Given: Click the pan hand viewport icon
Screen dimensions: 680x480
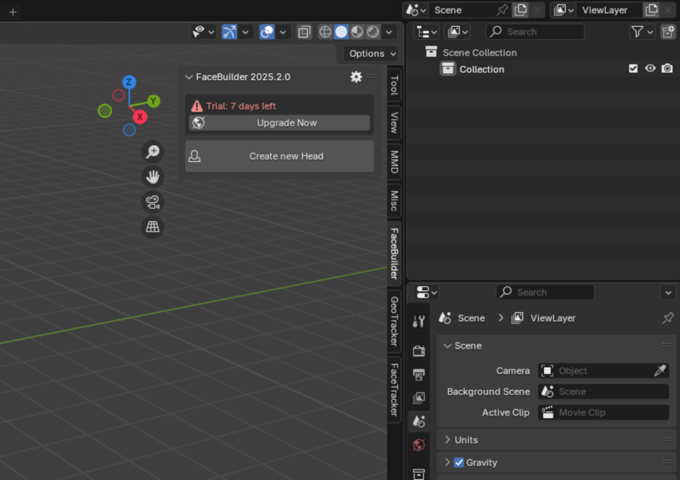Looking at the screenshot, I should [x=153, y=177].
